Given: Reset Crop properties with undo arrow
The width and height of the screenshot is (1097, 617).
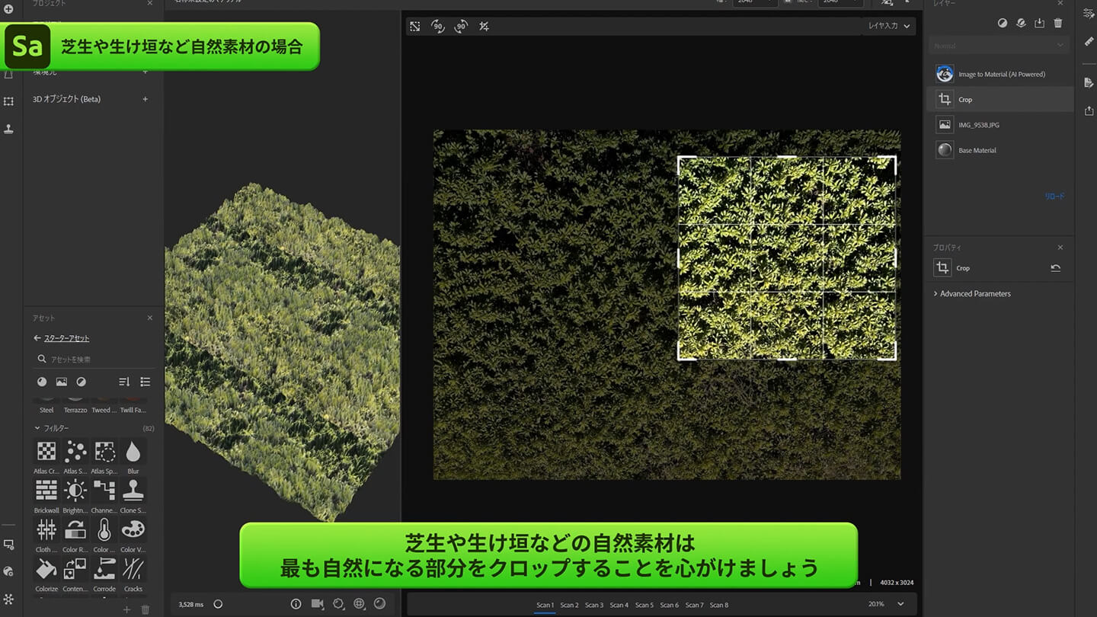Looking at the screenshot, I should pyautogui.click(x=1055, y=268).
